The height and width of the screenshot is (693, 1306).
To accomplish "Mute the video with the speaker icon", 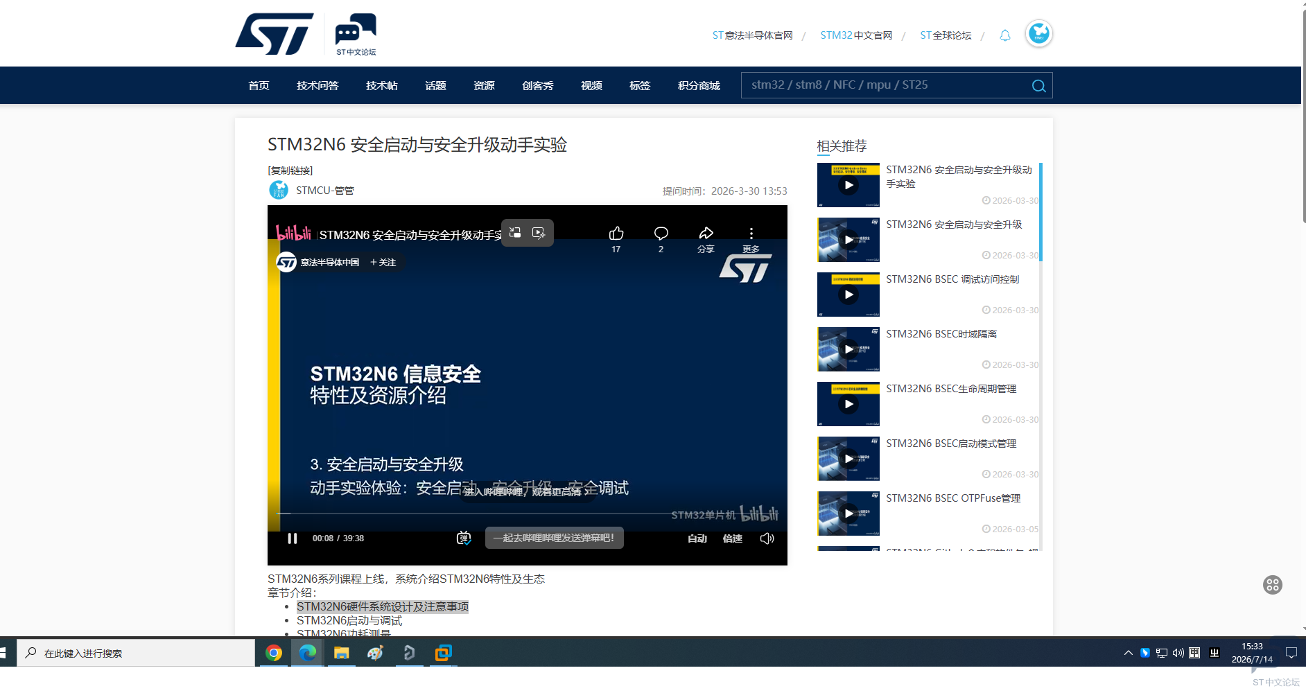I will tap(767, 538).
